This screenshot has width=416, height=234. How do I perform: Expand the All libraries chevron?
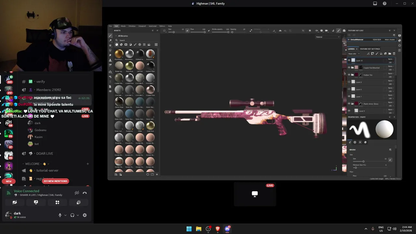[116, 36]
